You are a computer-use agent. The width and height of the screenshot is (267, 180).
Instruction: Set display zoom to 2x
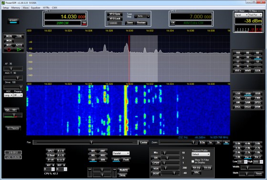(218, 142)
